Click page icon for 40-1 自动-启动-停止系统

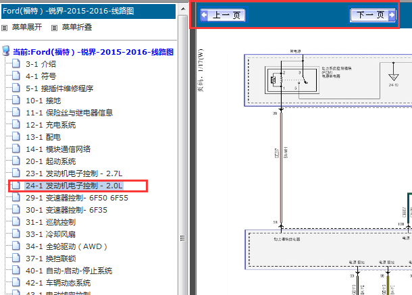tap(16, 270)
